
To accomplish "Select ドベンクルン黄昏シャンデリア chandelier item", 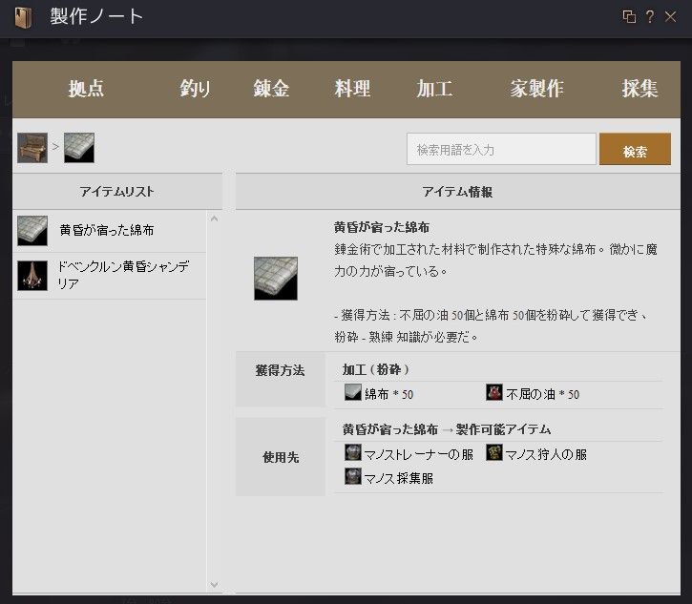I will 110,276.
